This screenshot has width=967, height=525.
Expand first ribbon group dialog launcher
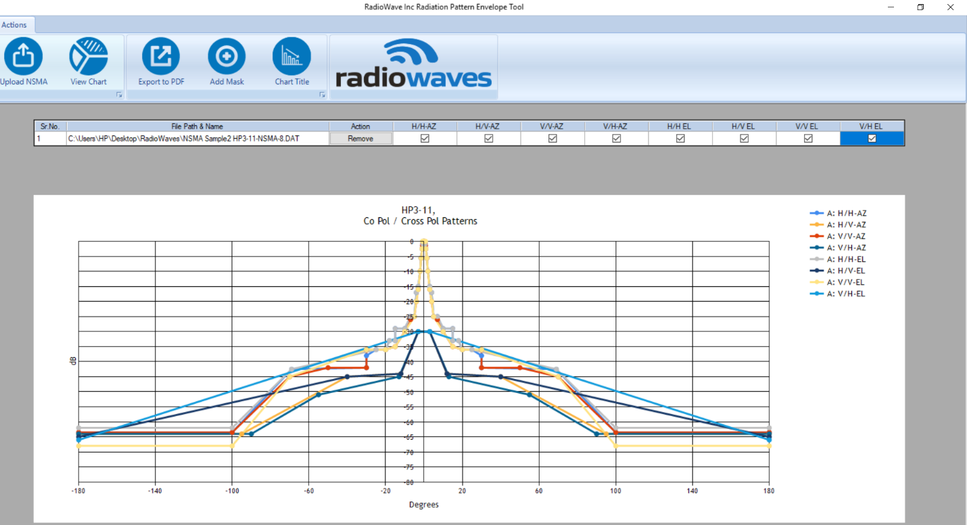119,95
